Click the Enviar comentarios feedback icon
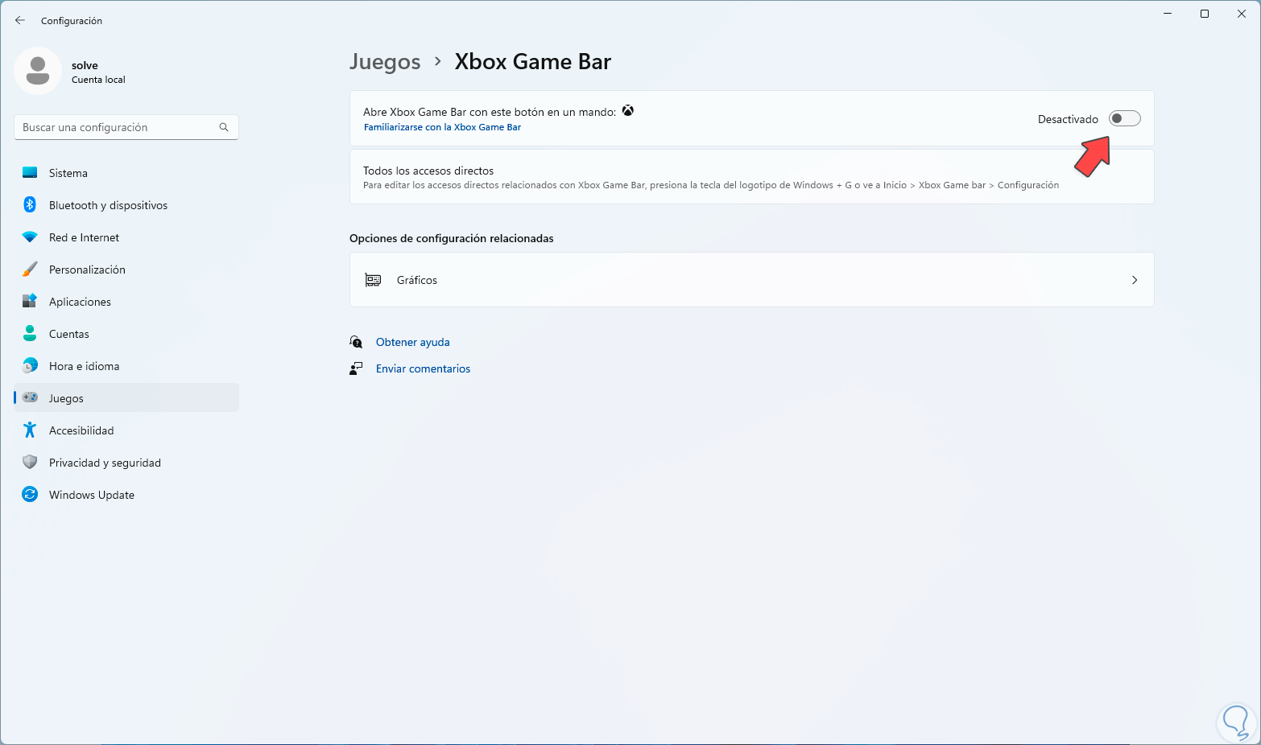 [356, 368]
